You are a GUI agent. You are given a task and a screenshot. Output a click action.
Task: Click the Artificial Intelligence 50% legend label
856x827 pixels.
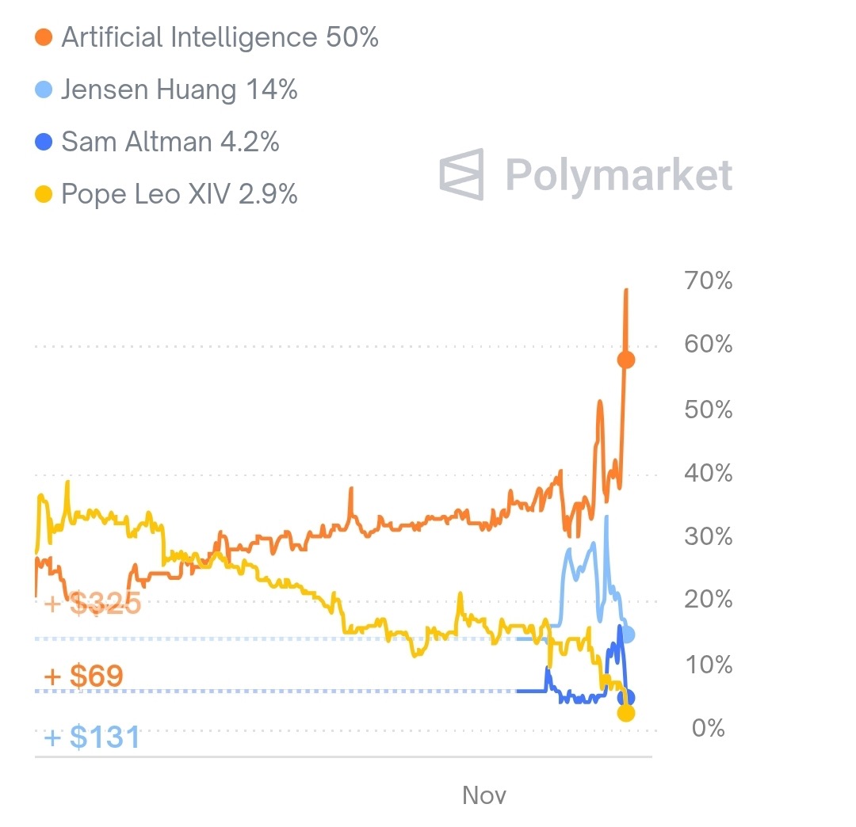[220, 37]
